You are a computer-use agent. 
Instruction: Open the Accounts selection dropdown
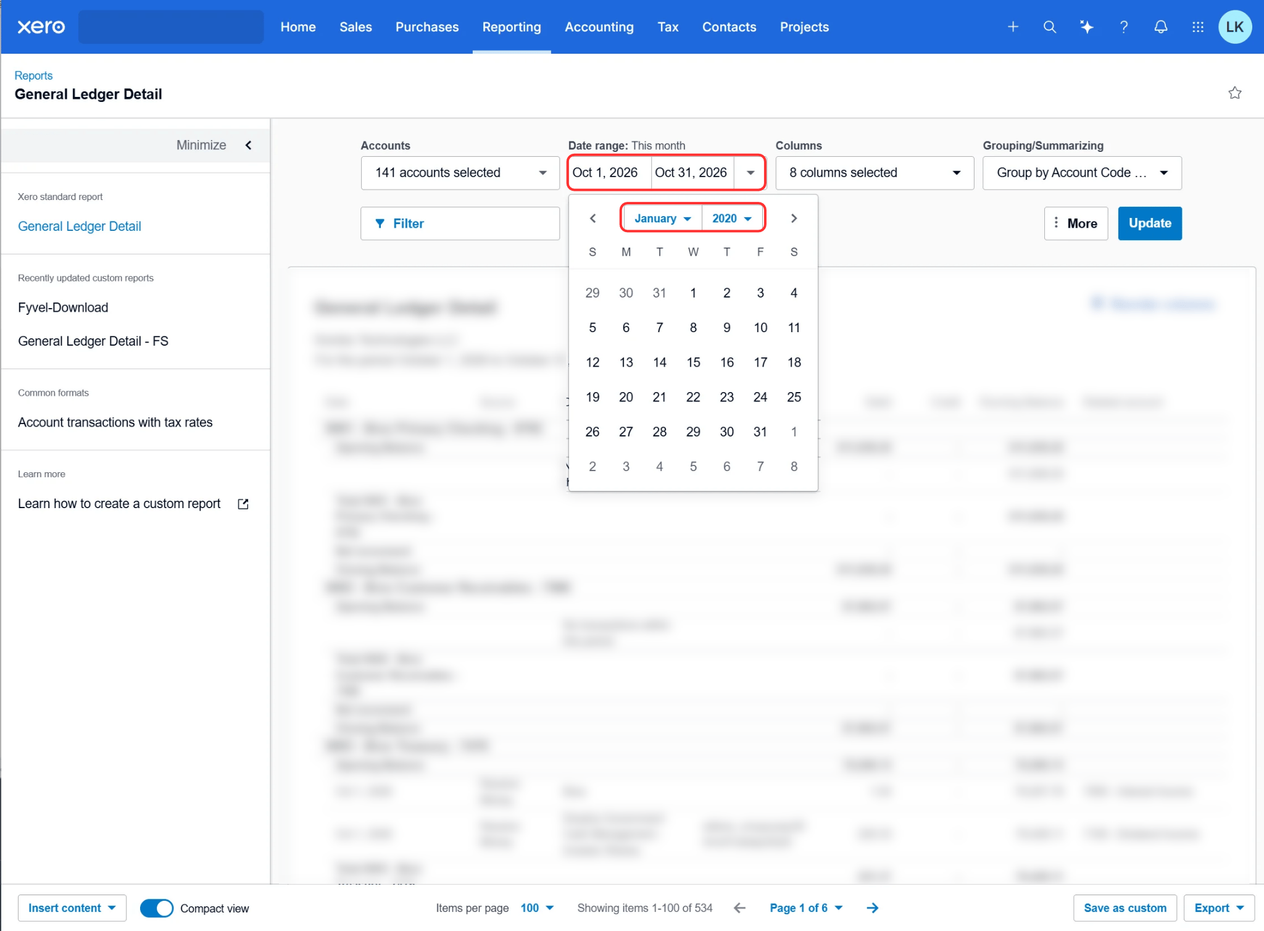(460, 173)
